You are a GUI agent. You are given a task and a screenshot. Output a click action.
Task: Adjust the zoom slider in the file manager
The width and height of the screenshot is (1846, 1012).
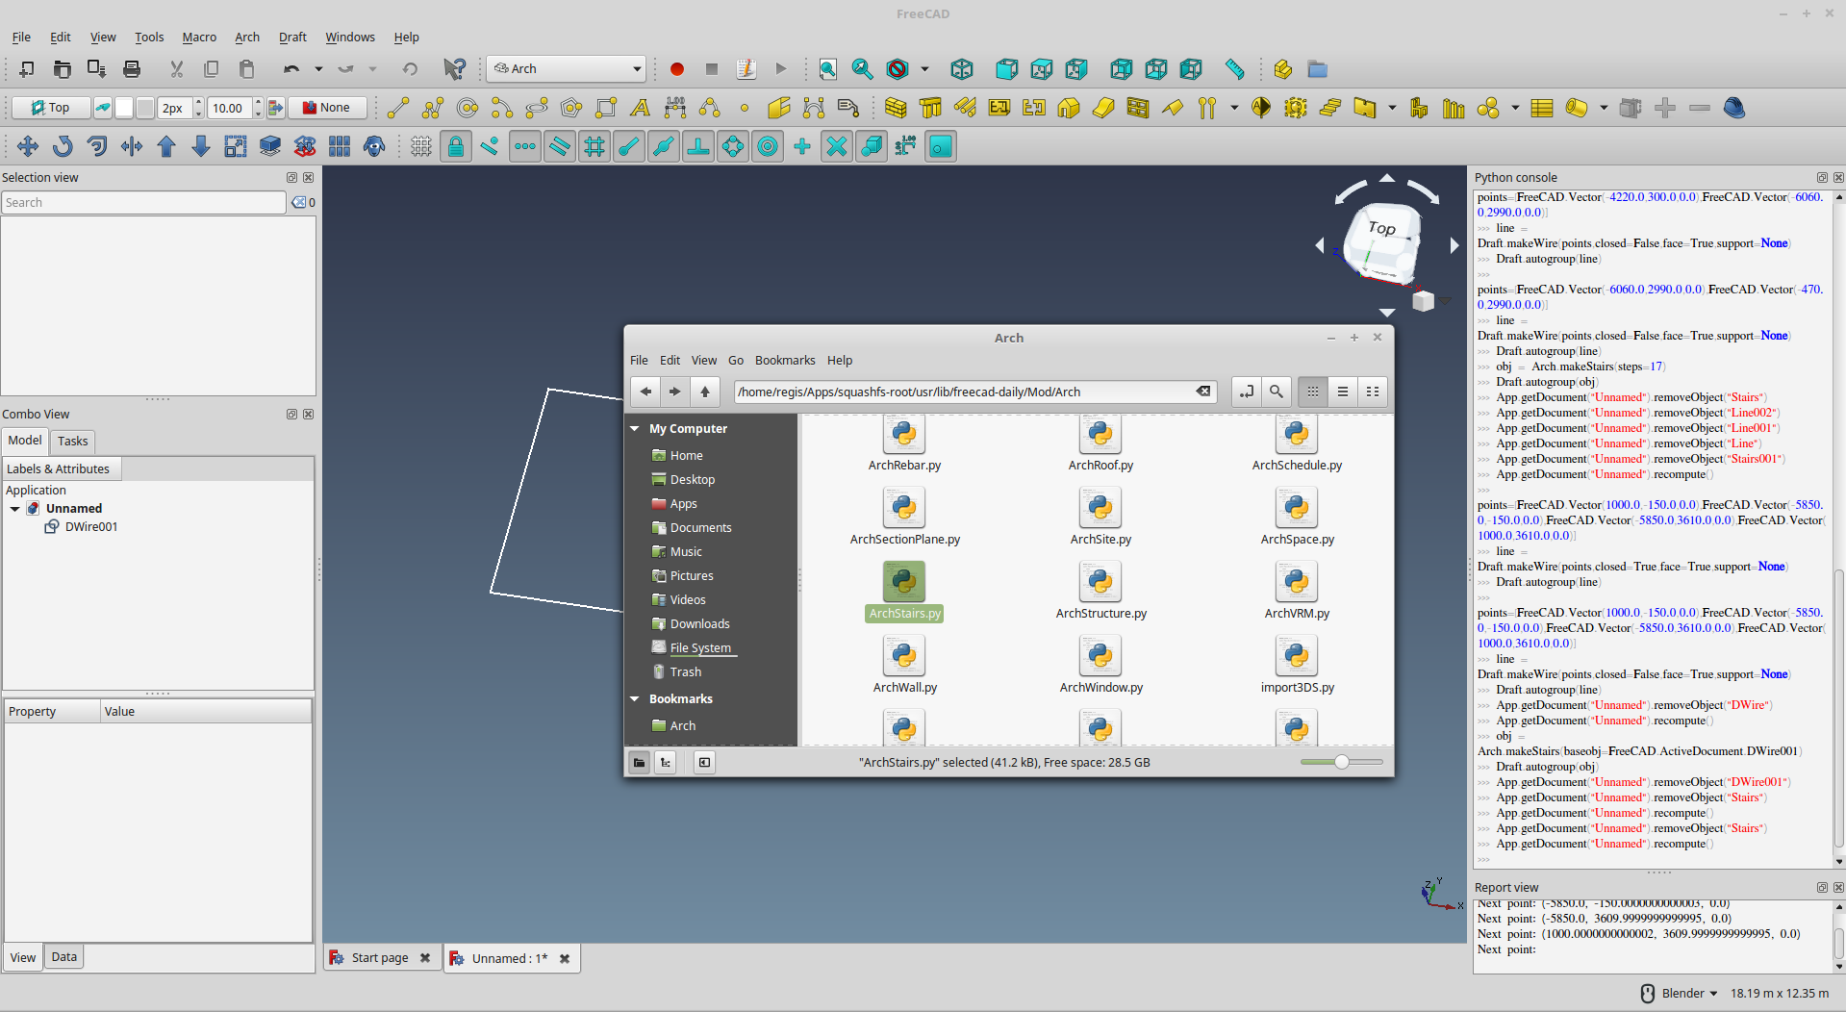click(x=1341, y=761)
